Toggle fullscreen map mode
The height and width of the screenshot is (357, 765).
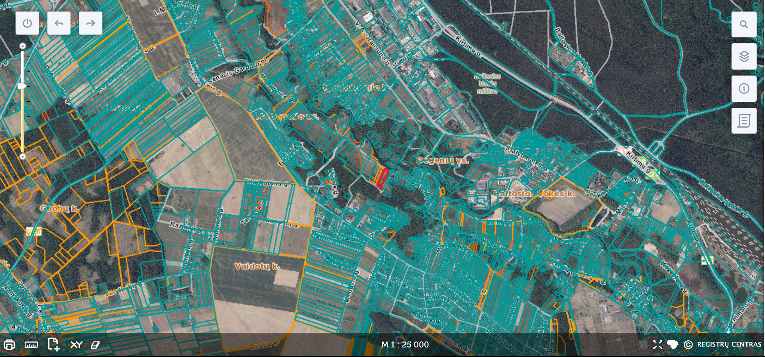click(x=657, y=345)
